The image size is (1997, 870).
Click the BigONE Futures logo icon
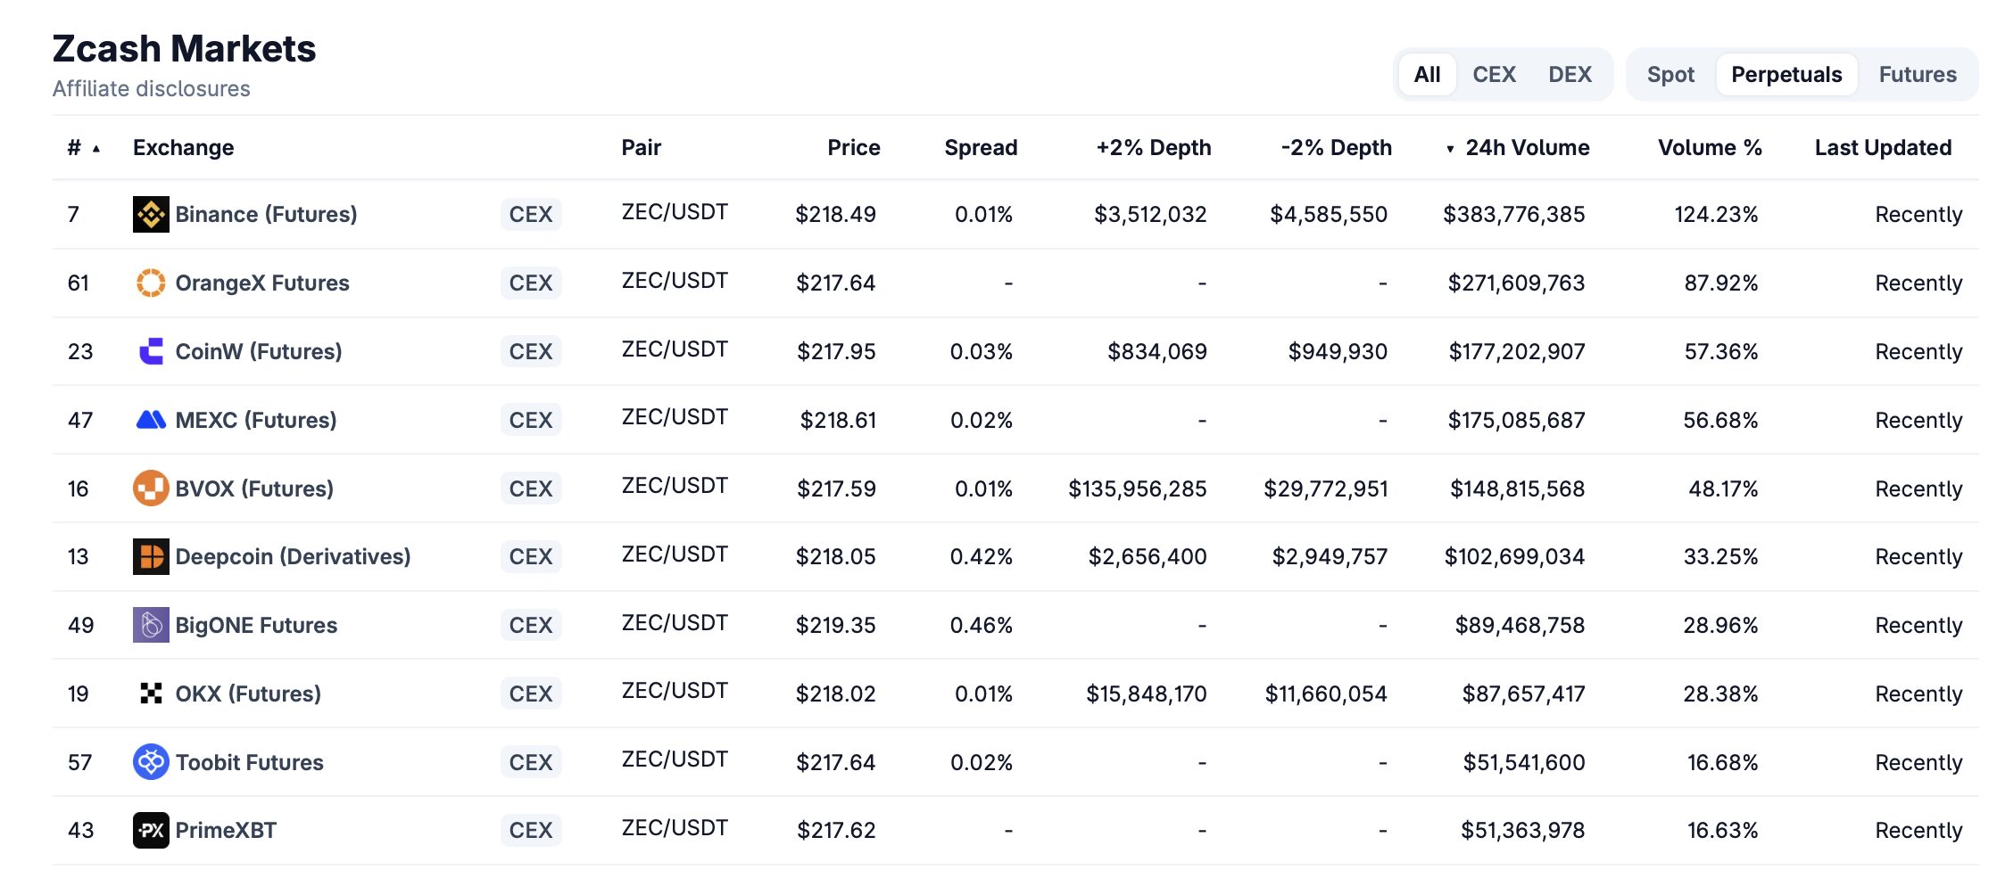pyautogui.click(x=151, y=625)
